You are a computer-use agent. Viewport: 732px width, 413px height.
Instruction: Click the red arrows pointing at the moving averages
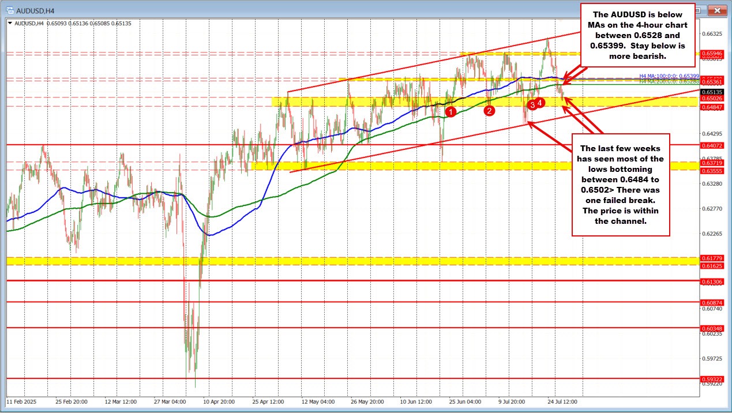574,75
